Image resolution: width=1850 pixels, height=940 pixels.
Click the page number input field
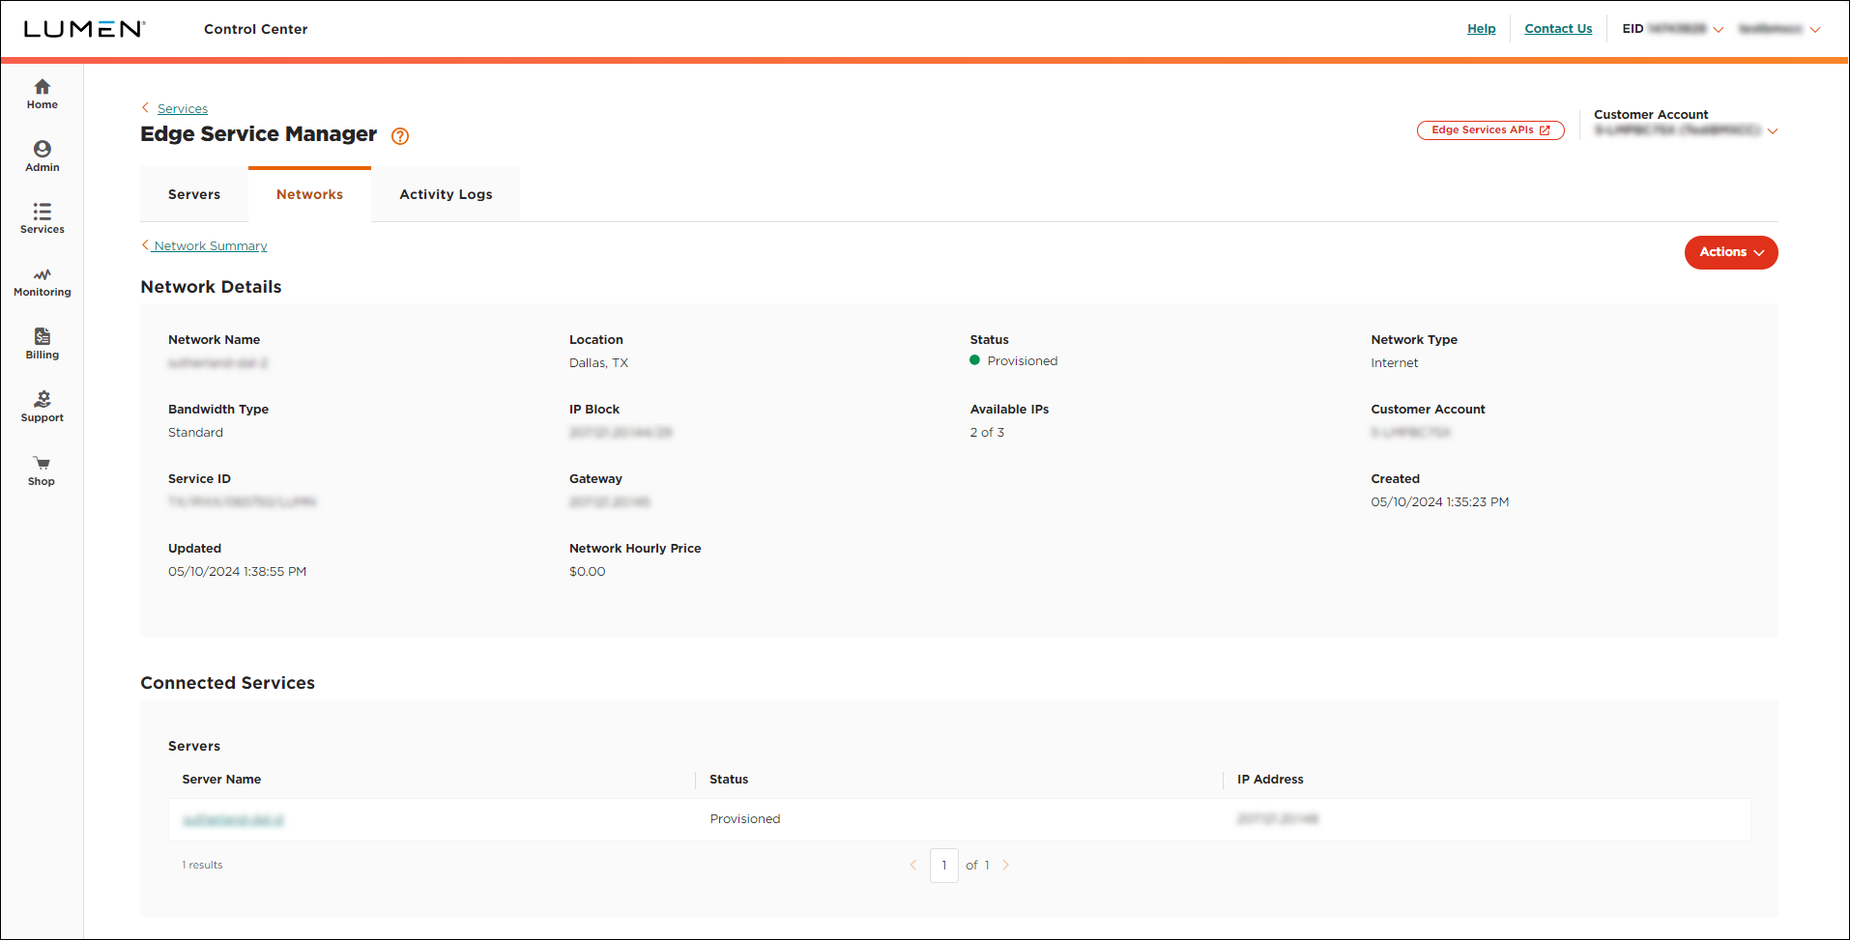pyautogui.click(x=944, y=866)
